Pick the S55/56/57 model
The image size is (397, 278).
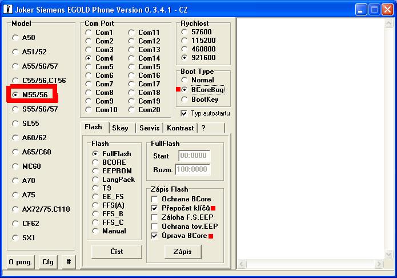[15, 109]
